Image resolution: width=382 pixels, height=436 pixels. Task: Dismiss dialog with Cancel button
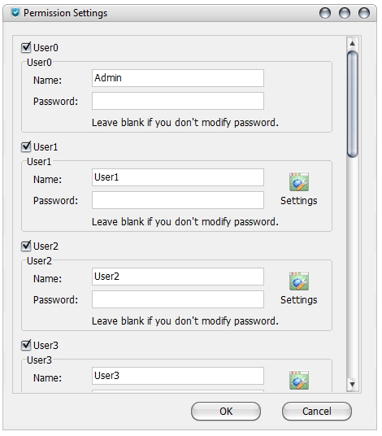point(317,412)
